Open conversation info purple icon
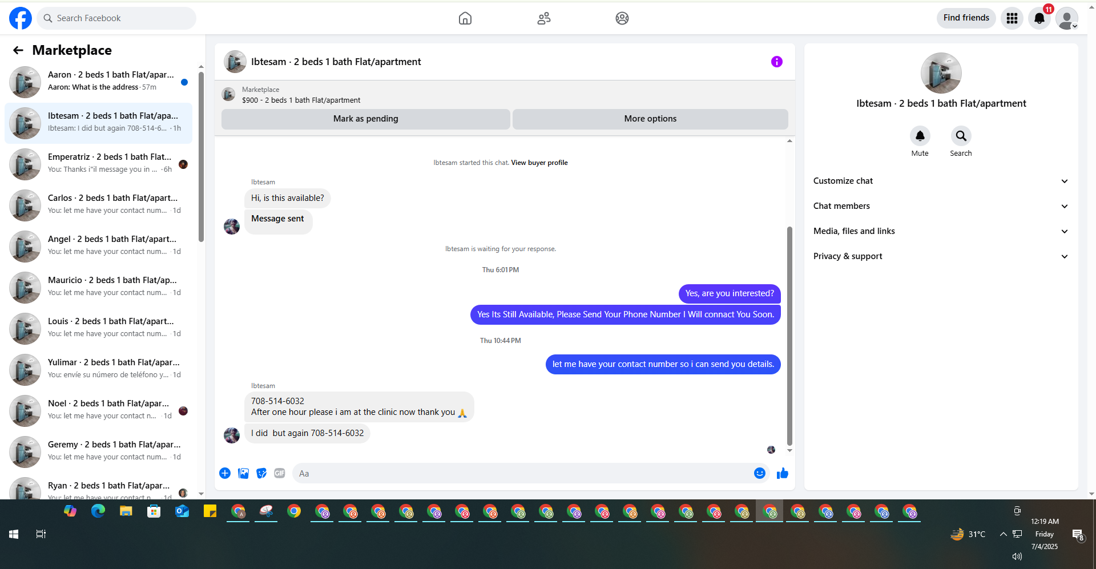 [777, 62]
